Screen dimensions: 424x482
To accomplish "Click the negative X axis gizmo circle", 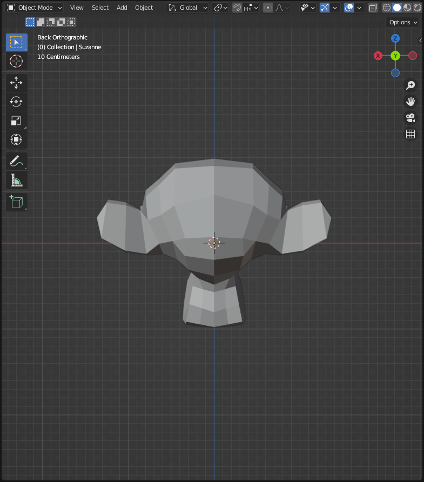I will 413,56.
